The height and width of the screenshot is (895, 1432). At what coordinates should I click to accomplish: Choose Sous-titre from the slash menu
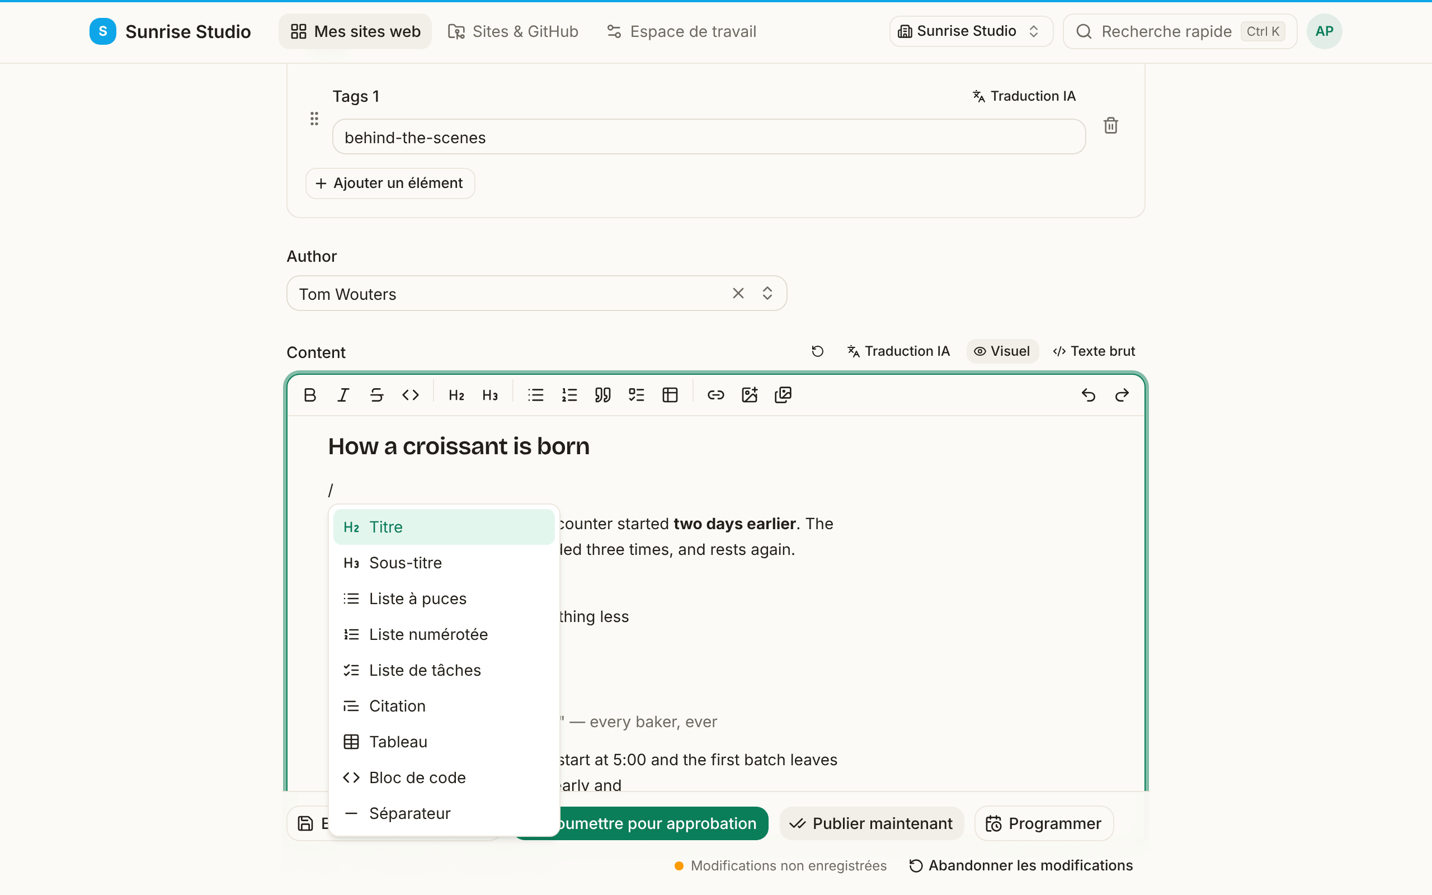pos(444,563)
